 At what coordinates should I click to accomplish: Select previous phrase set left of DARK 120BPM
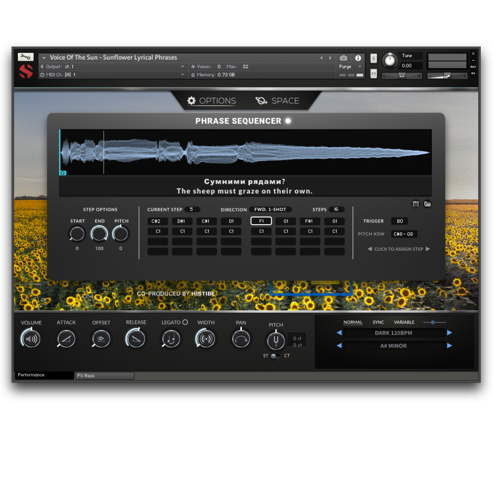point(339,333)
